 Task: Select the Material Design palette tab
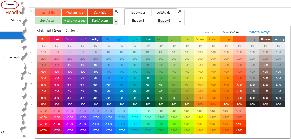[x=259, y=32]
